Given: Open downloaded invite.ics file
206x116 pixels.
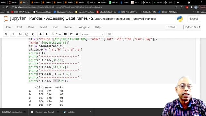Looking at the screenshot, I should point(71,112).
